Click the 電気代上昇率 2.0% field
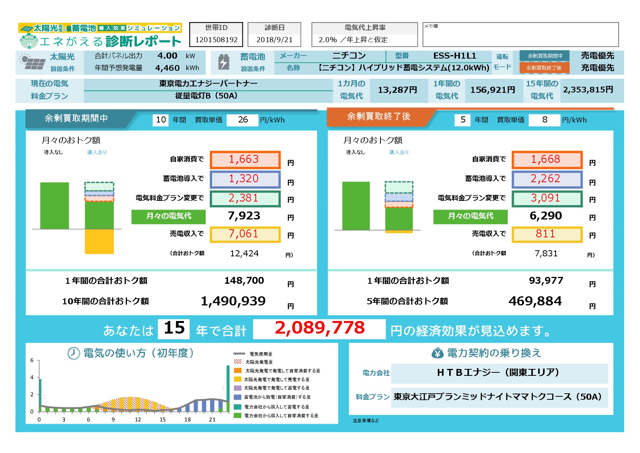 (364, 40)
